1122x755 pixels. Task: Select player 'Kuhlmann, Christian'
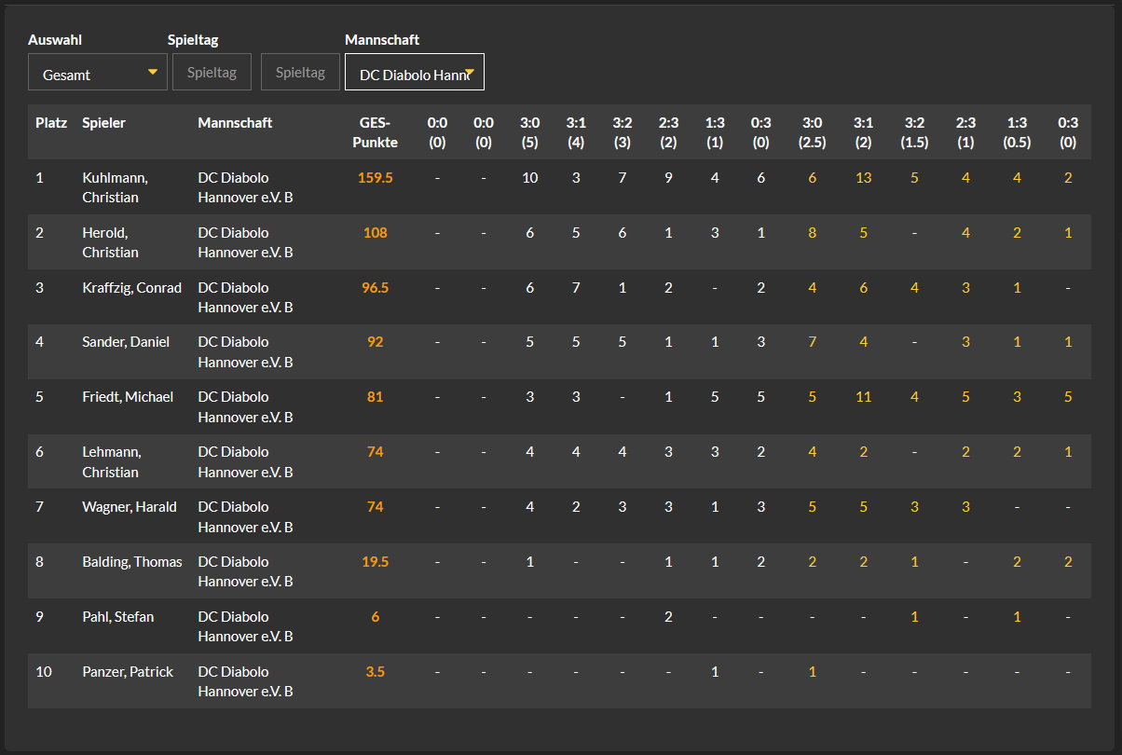tap(115, 187)
